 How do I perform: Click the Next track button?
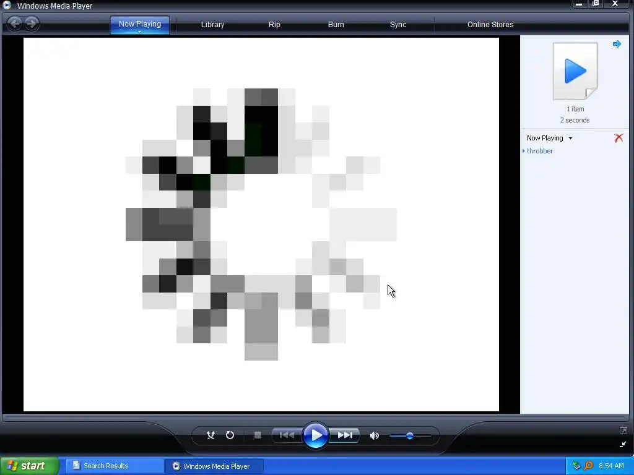tap(345, 435)
